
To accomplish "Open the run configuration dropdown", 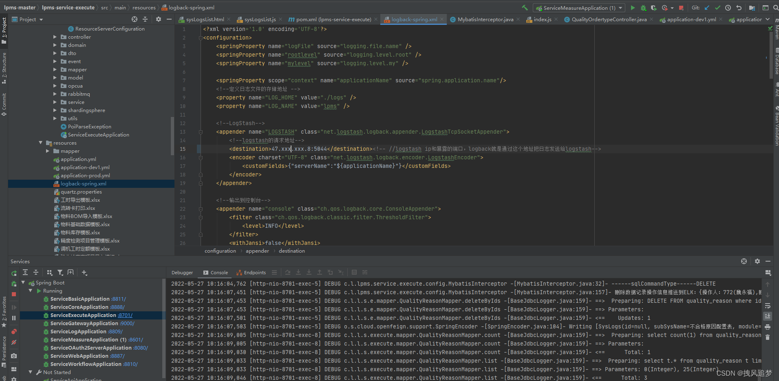I will 580,8.
